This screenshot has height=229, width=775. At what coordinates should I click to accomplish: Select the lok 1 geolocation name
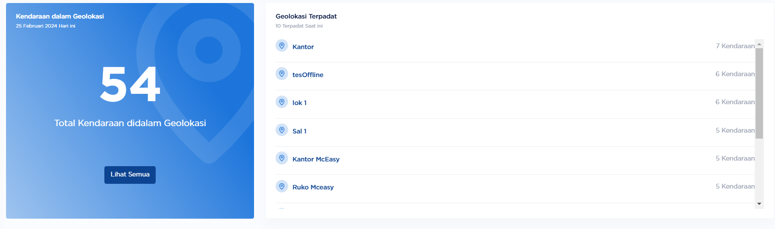click(x=299, y=103)
